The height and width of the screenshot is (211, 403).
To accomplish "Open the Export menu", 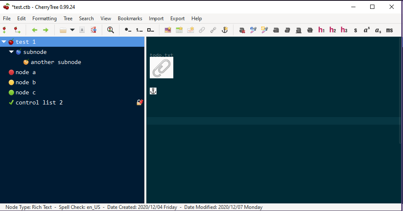I will coord(178,19).
